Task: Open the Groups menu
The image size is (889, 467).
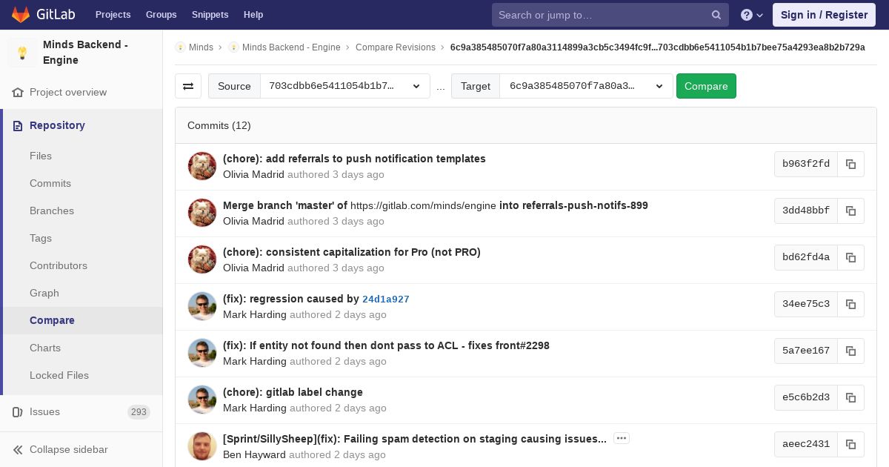Action: coord(161,15)
